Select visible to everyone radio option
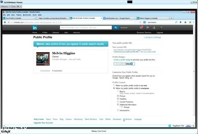This screenshot has height=134, width=198. [x=114, y=88]
